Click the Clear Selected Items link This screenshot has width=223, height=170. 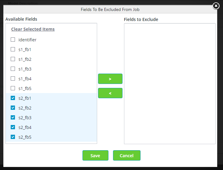(x=33, y=29)
